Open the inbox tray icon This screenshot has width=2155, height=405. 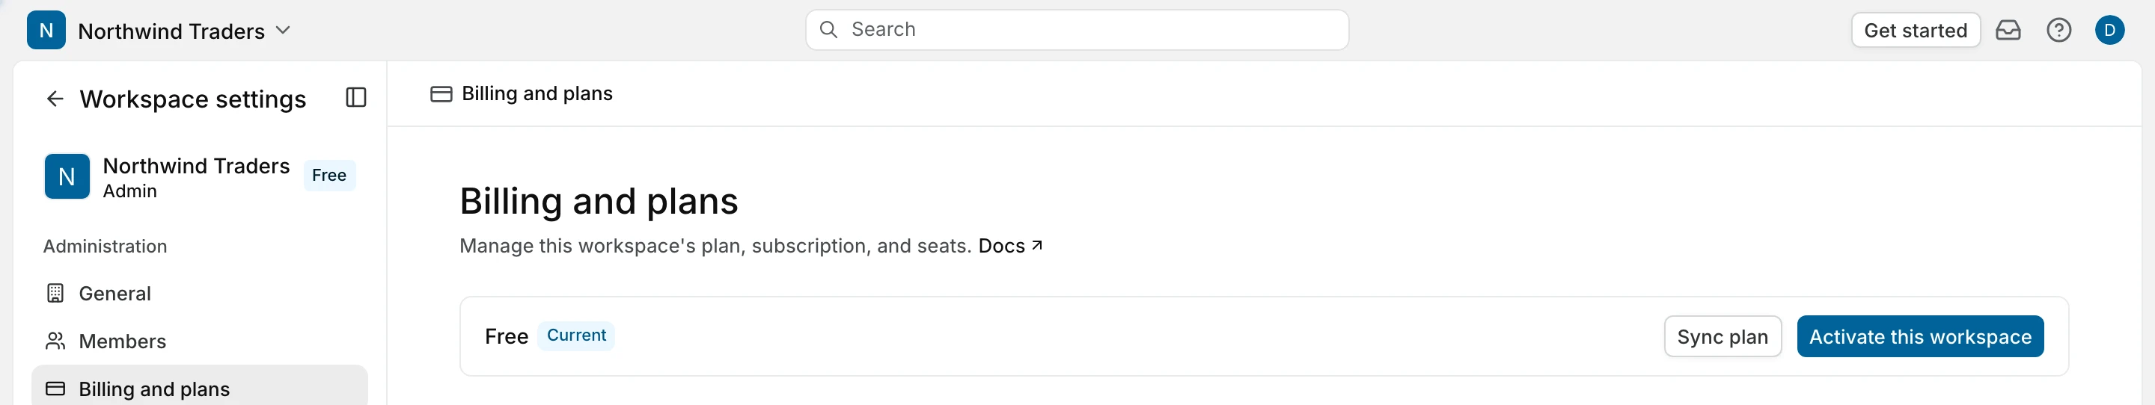tap(2008, 30)
